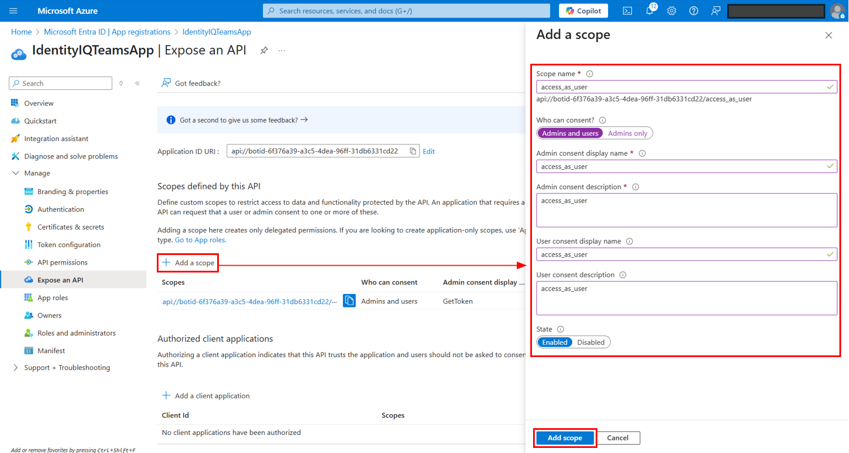Collapse the Manage section
849x453 pixels.
coord(15,173)
